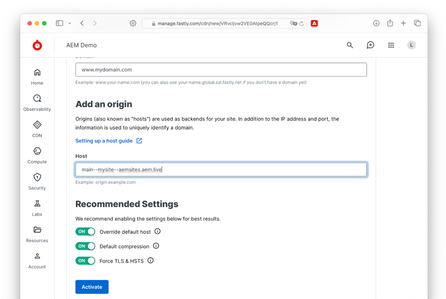Open the Home section in sidebar
The image size is (446, 299).
(37, 77)
